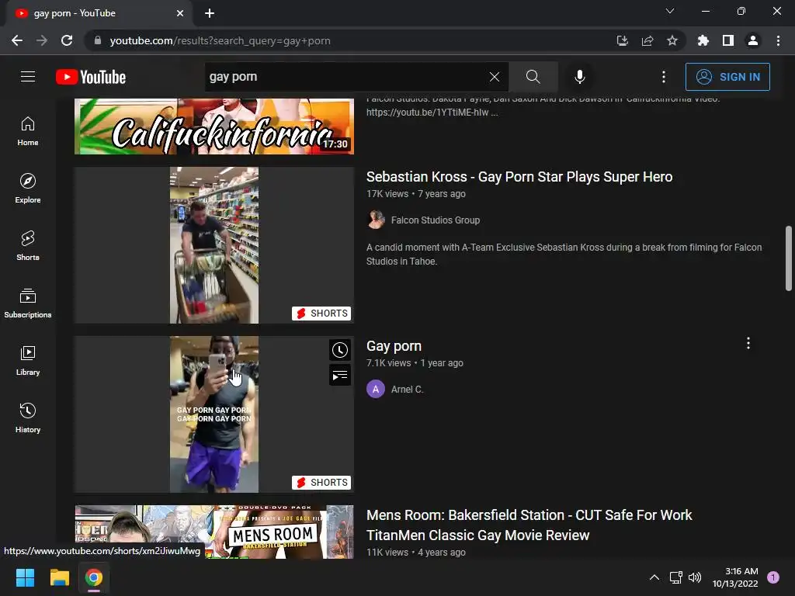Image resolution: width=795 pixels, height=596 pixels.
Task: Go back in browser
Action: [17, 40]
